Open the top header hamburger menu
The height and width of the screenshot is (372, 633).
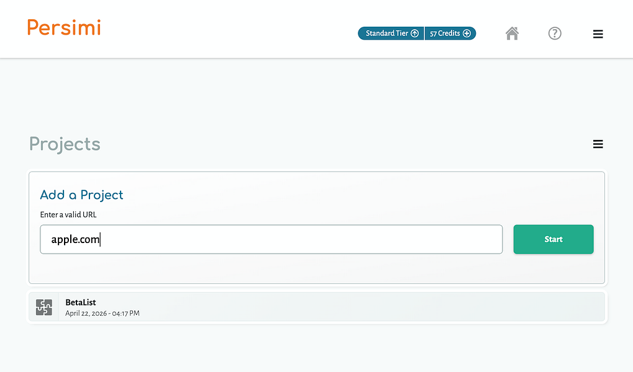point(598,34)
